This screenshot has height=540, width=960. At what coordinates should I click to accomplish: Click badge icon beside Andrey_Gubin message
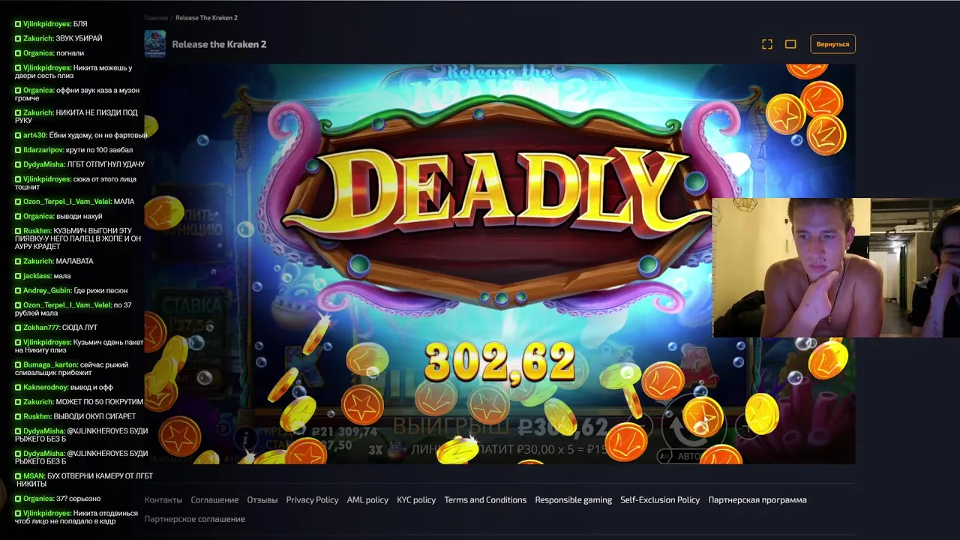pyautogui.click(x=18, y=290)
